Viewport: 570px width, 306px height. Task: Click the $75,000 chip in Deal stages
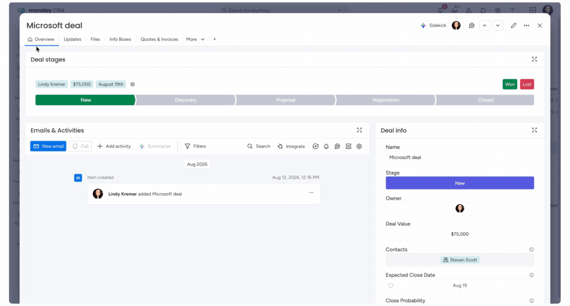(82, 84)
